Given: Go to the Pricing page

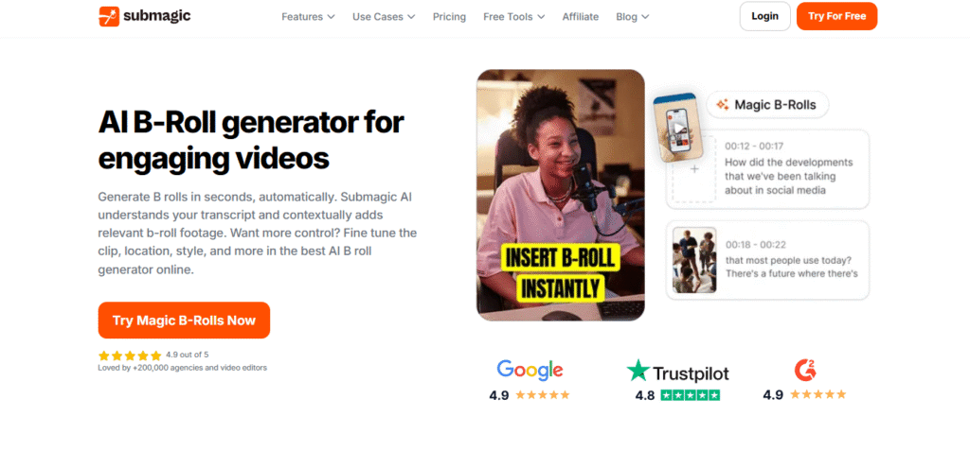Looking at the screenshot, I should [449, 17].
